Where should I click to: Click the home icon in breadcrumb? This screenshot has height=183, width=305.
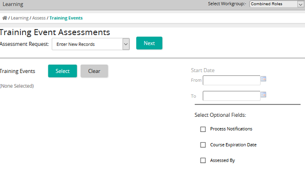5,18
